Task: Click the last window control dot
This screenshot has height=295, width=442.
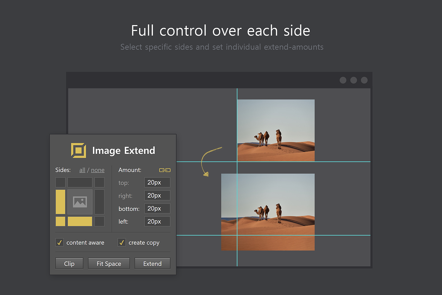Action: [364, 80]
